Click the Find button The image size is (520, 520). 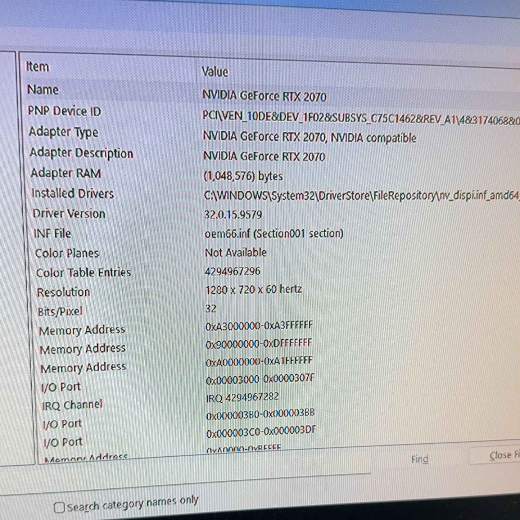pos(420,459)
